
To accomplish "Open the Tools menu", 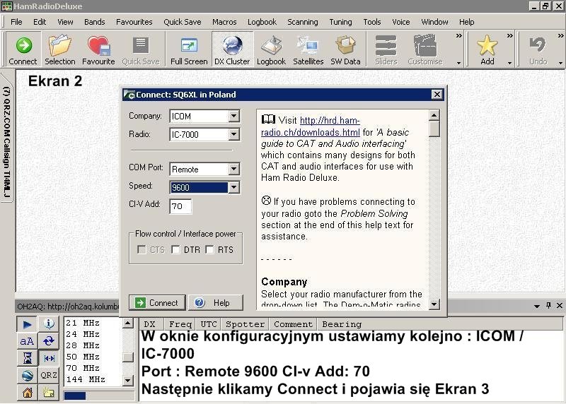I will 372,22.
